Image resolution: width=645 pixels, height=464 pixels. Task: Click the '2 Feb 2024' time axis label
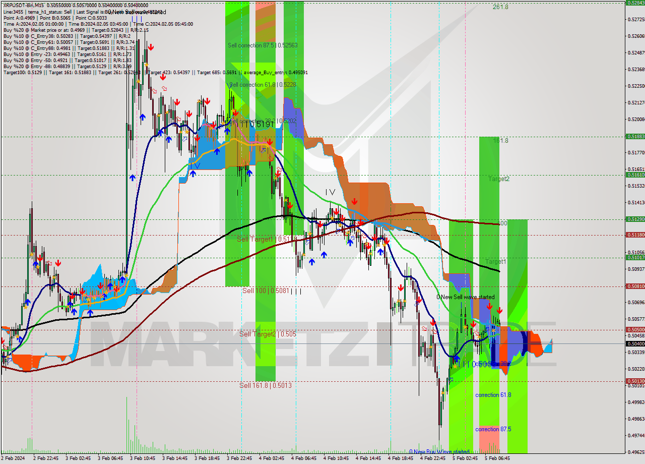pos(13,458)
